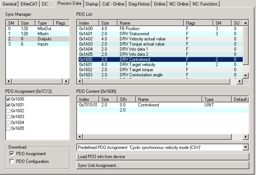The height and width of the screenshot is (175, 256).
Task: Open the Online tab
Action: (x=159, y=4)
